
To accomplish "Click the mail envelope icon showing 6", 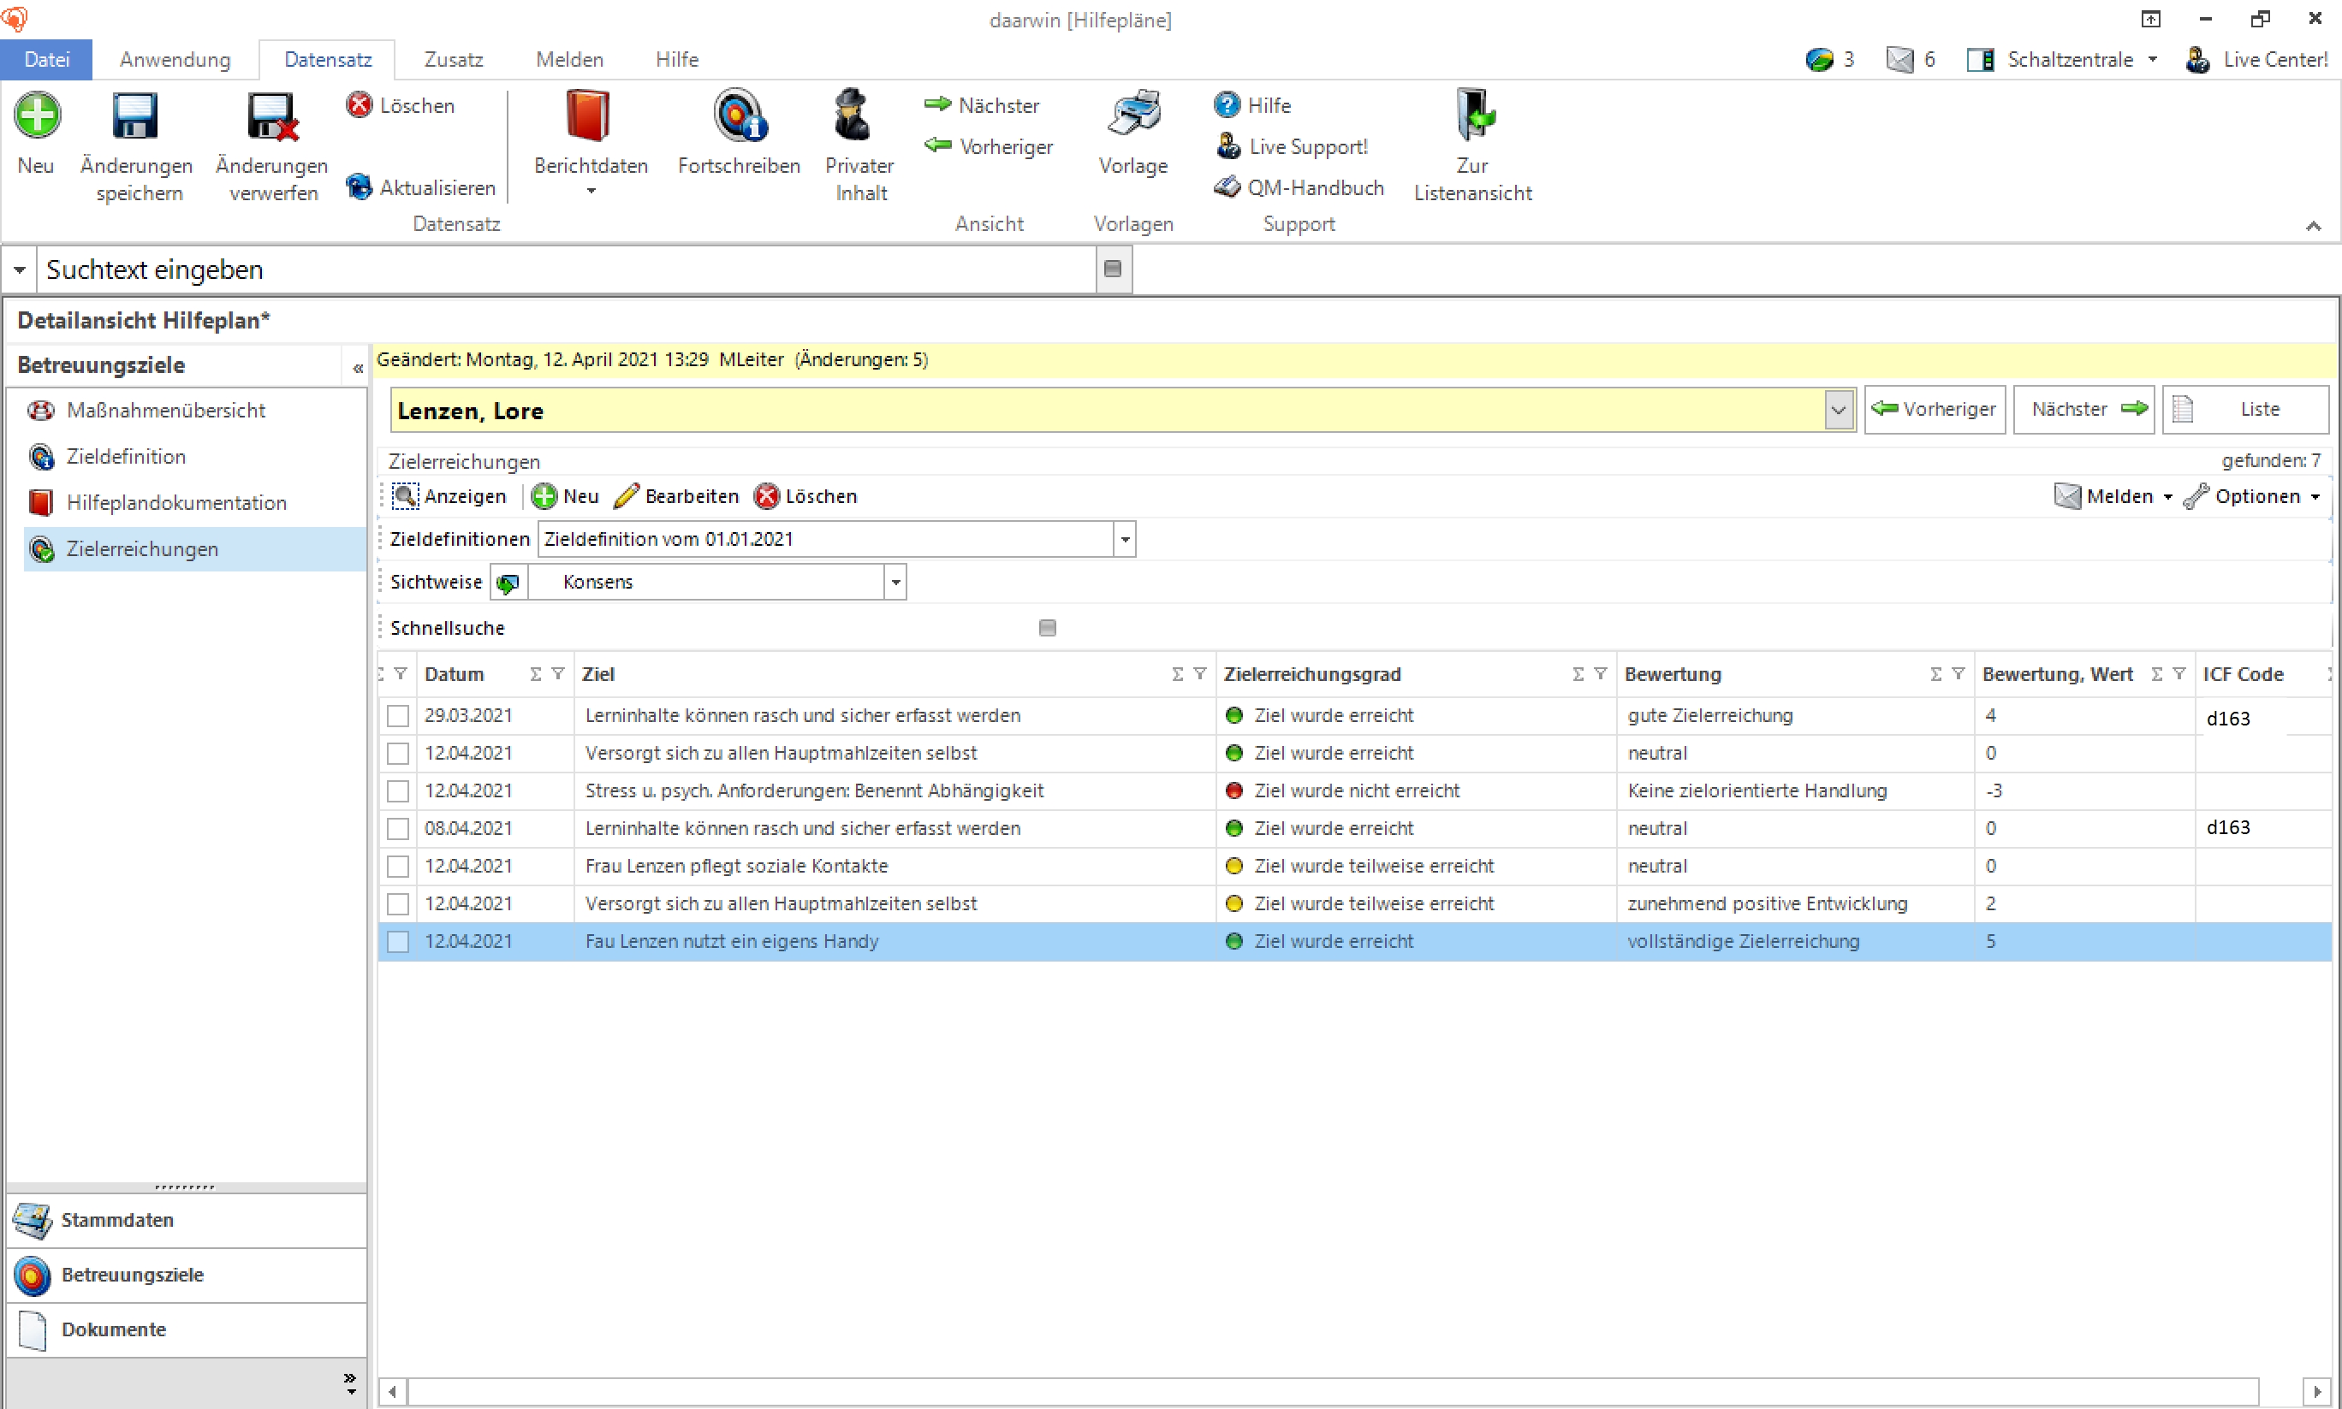I will [1899, 60].
